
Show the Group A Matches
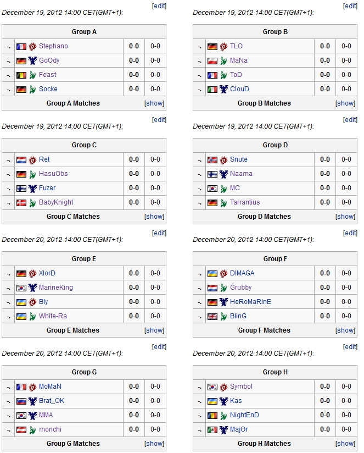pos(154,103)
